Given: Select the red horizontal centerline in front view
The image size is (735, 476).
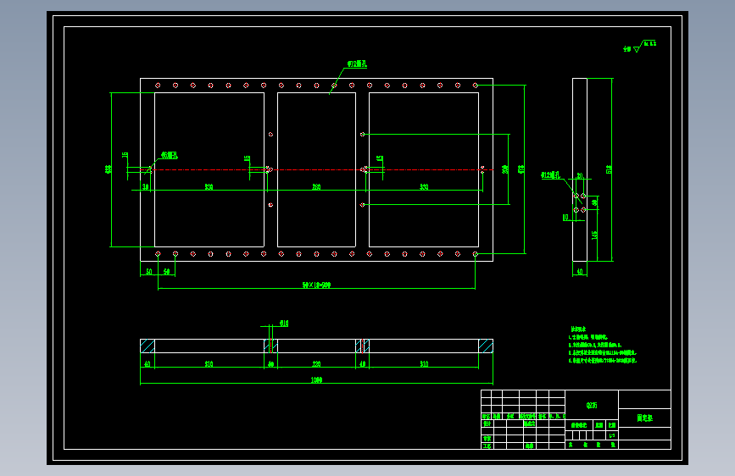Looking at the screenshot, I should click(316, 169).
